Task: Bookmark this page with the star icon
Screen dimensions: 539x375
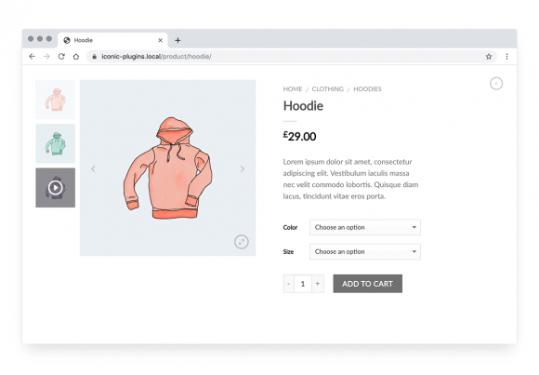Action: point(489,57)
